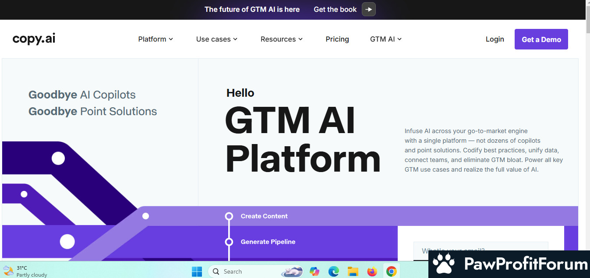Click the taskbar Search box
Screen dimensions: 590x278
pyautogui.click(x=256, y=271)
